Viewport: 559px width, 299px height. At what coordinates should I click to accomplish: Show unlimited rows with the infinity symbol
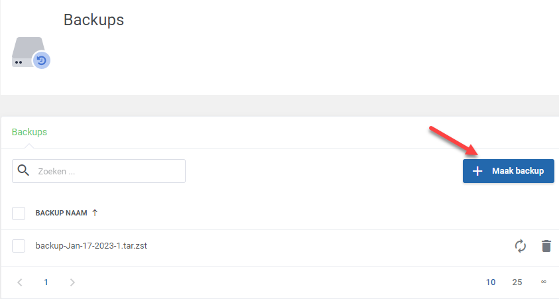(543, 282)
